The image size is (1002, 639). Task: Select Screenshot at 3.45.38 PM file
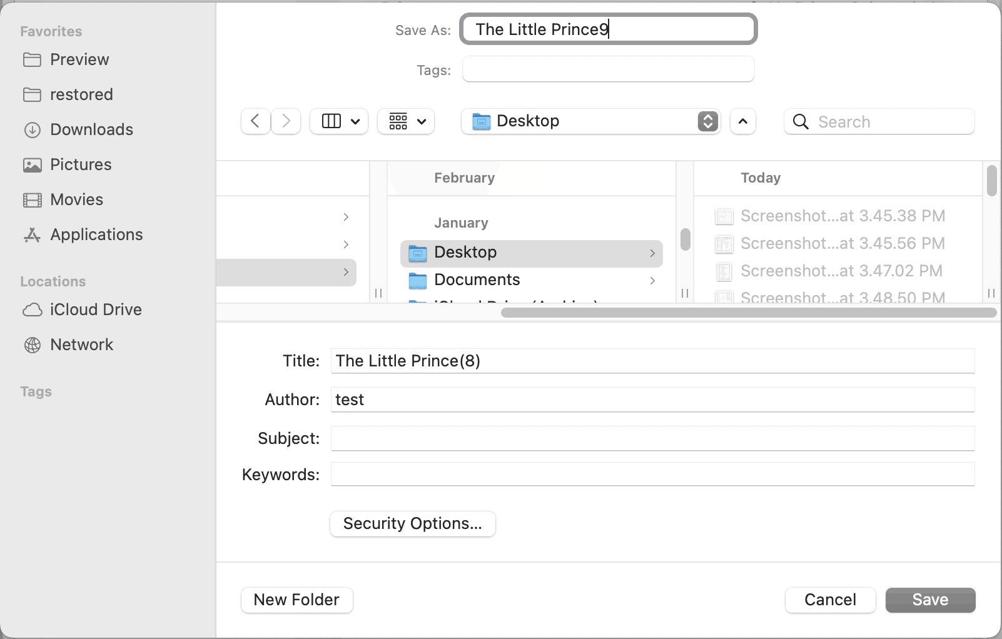point(830,216)
